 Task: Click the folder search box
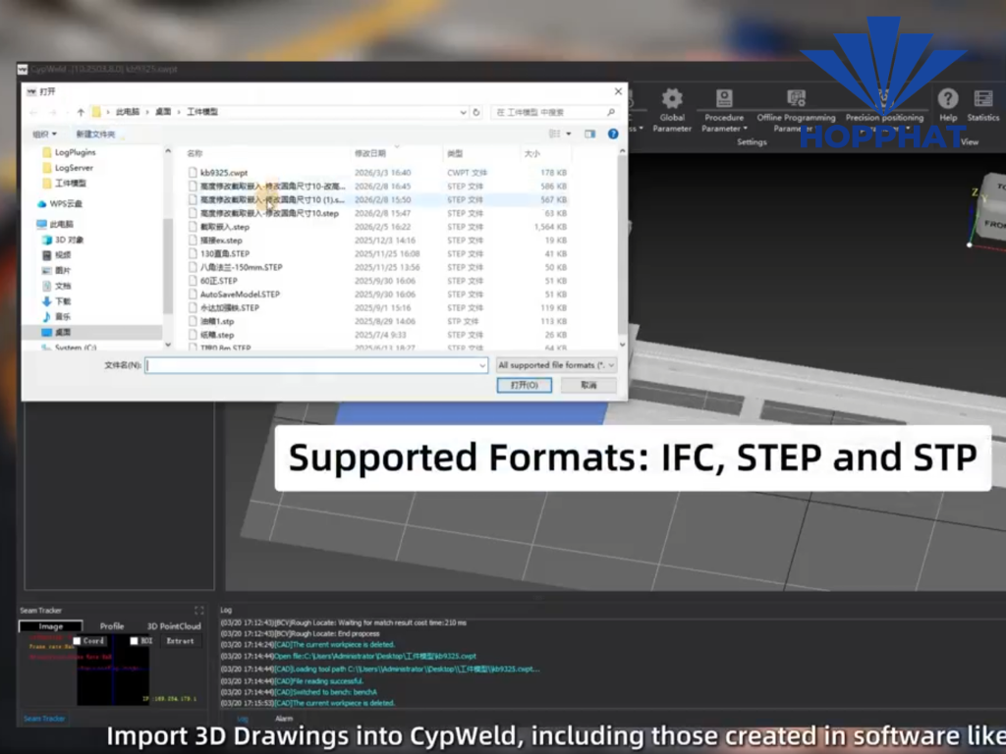[555, 112]
